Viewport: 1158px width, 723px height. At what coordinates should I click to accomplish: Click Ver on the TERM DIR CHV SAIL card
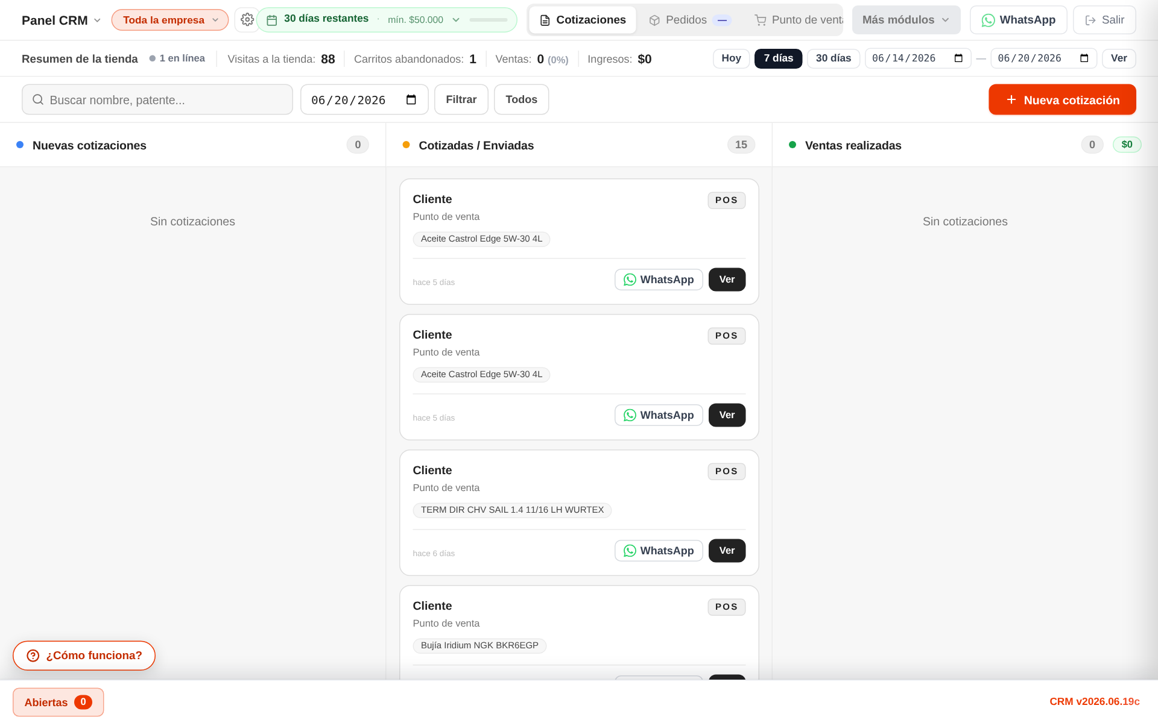tap(727, 551)
